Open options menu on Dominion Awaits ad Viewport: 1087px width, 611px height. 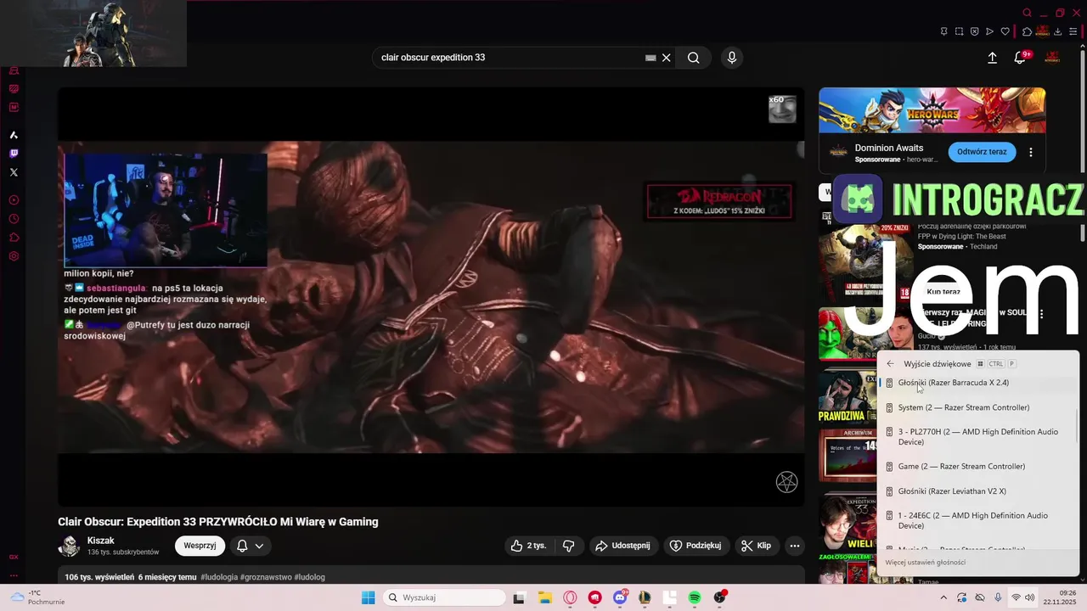pos(1031,153)
